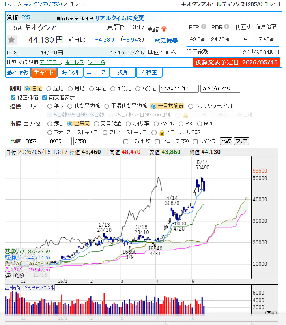Open the 基本情報 tab
Image resolution: width=286 pixels, height=325 pixels.
(18, 72)
